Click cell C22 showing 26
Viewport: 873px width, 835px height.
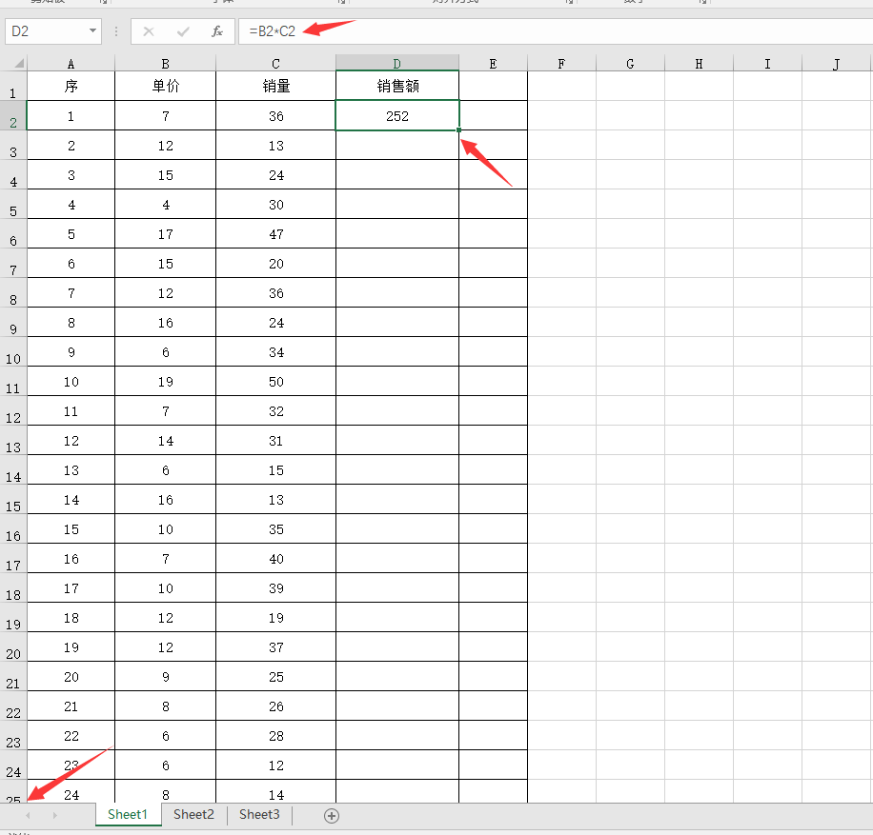click(x=275, y=706)
